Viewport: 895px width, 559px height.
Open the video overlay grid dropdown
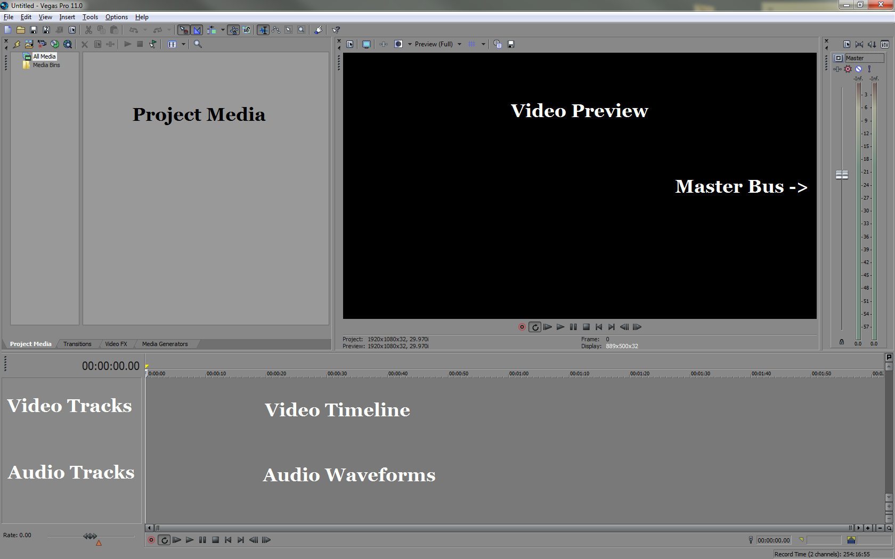(x=483, y=44)
